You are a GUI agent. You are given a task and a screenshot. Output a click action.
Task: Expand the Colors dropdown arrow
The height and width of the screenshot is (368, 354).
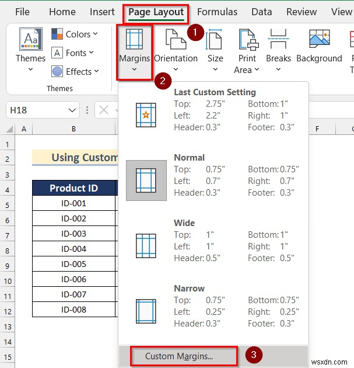coord(95,34)
